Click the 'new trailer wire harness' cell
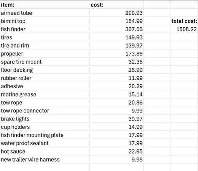The width and height of the screenshot is (198, 171). 45,159
